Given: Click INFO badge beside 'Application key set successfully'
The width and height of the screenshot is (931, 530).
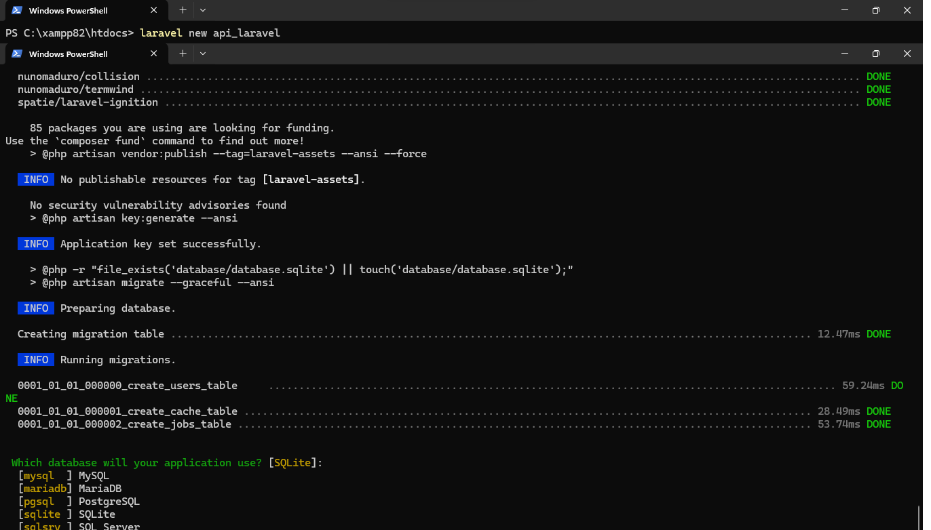Looking at the screenshot, I should [x=36, y=244].
